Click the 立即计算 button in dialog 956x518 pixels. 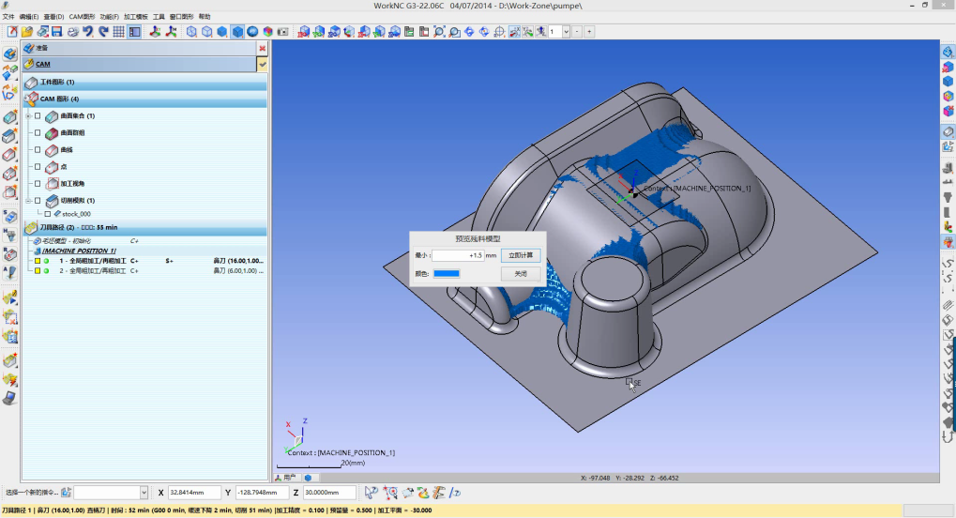(x=521, y=255)
